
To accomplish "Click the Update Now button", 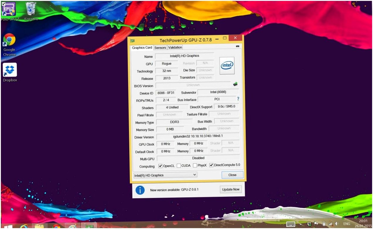I will click(231, 190).
